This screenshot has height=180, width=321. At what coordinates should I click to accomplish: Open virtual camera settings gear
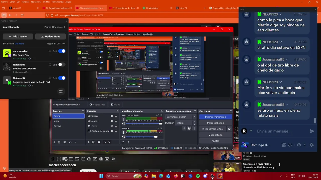coord(229,129)
